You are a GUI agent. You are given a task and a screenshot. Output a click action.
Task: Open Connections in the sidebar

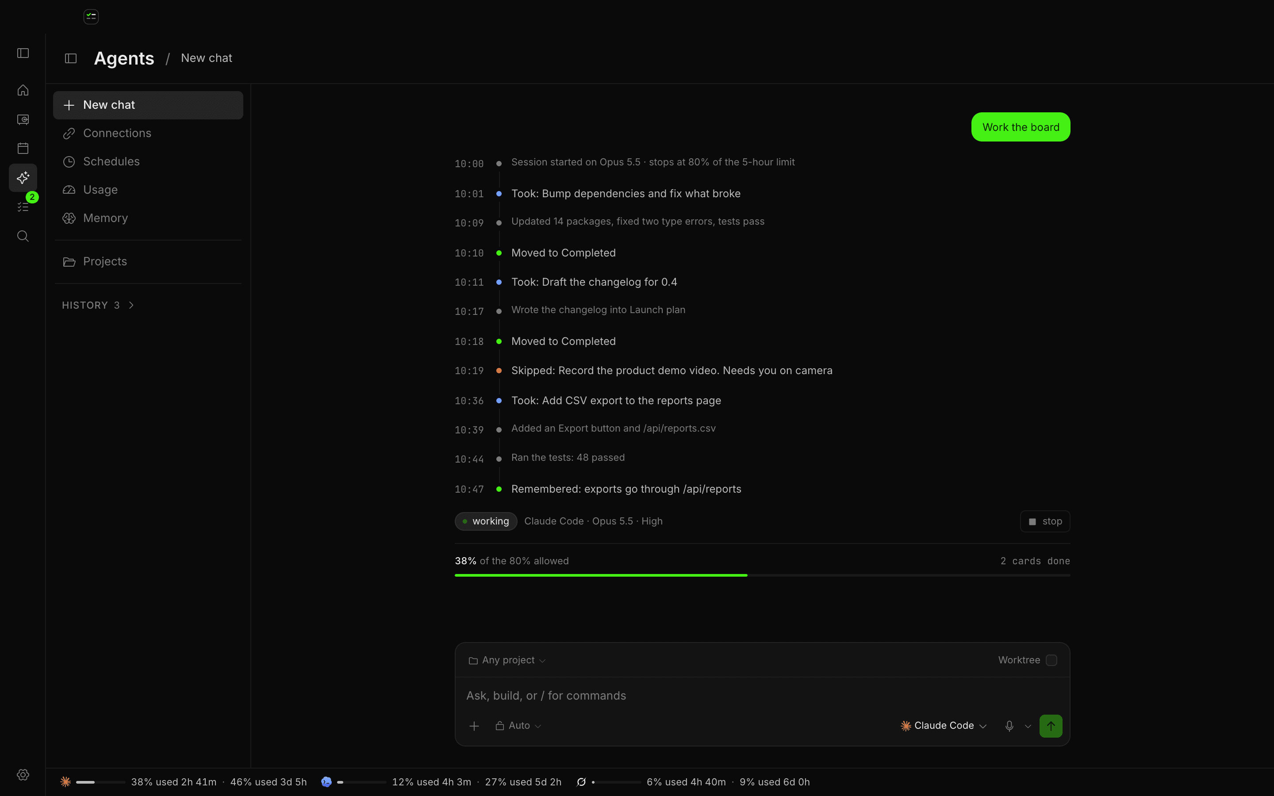[x=148, y=134]
